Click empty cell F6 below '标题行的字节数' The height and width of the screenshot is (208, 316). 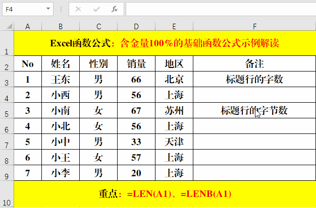tap(254, 126)
